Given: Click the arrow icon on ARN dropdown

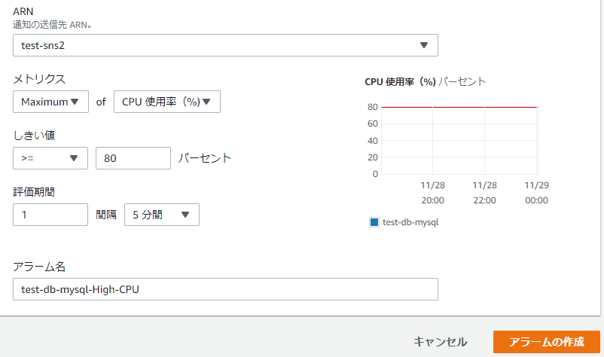Looking at the screenshot, I should pos(424,45).
